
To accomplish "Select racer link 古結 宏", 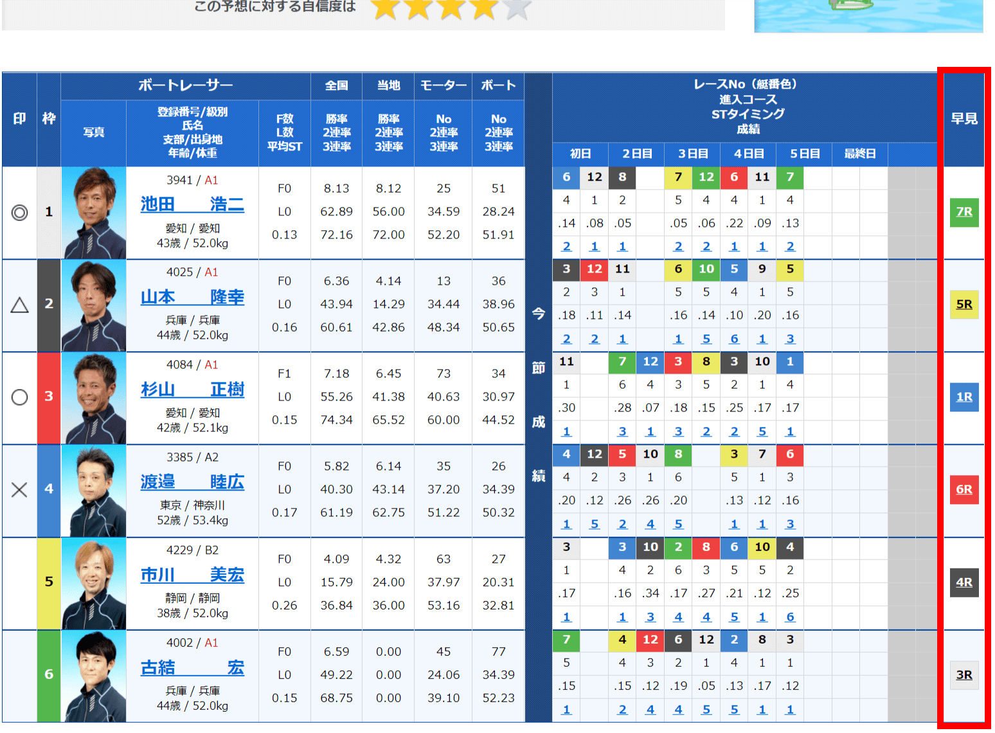I will pyautogui.click(x=192, y=668).
